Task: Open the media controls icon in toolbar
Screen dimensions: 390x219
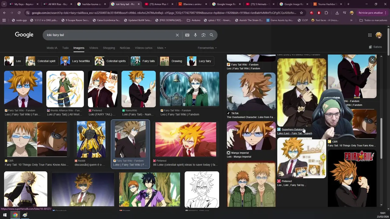Action: coord(344,13)
